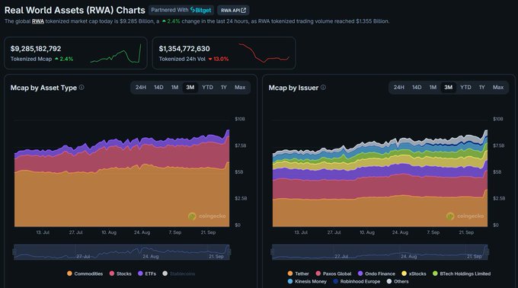
Task: Click the Tokenized Mcap green sparkline
Action: 116,53
